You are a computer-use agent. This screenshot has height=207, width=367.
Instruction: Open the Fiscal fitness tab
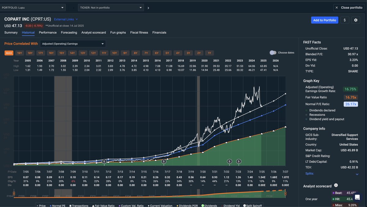pyautogui.click(x=139, y=32)
